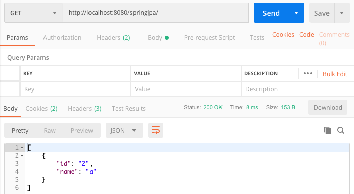
Task: Click the Value input field
Action: point(186,89)
